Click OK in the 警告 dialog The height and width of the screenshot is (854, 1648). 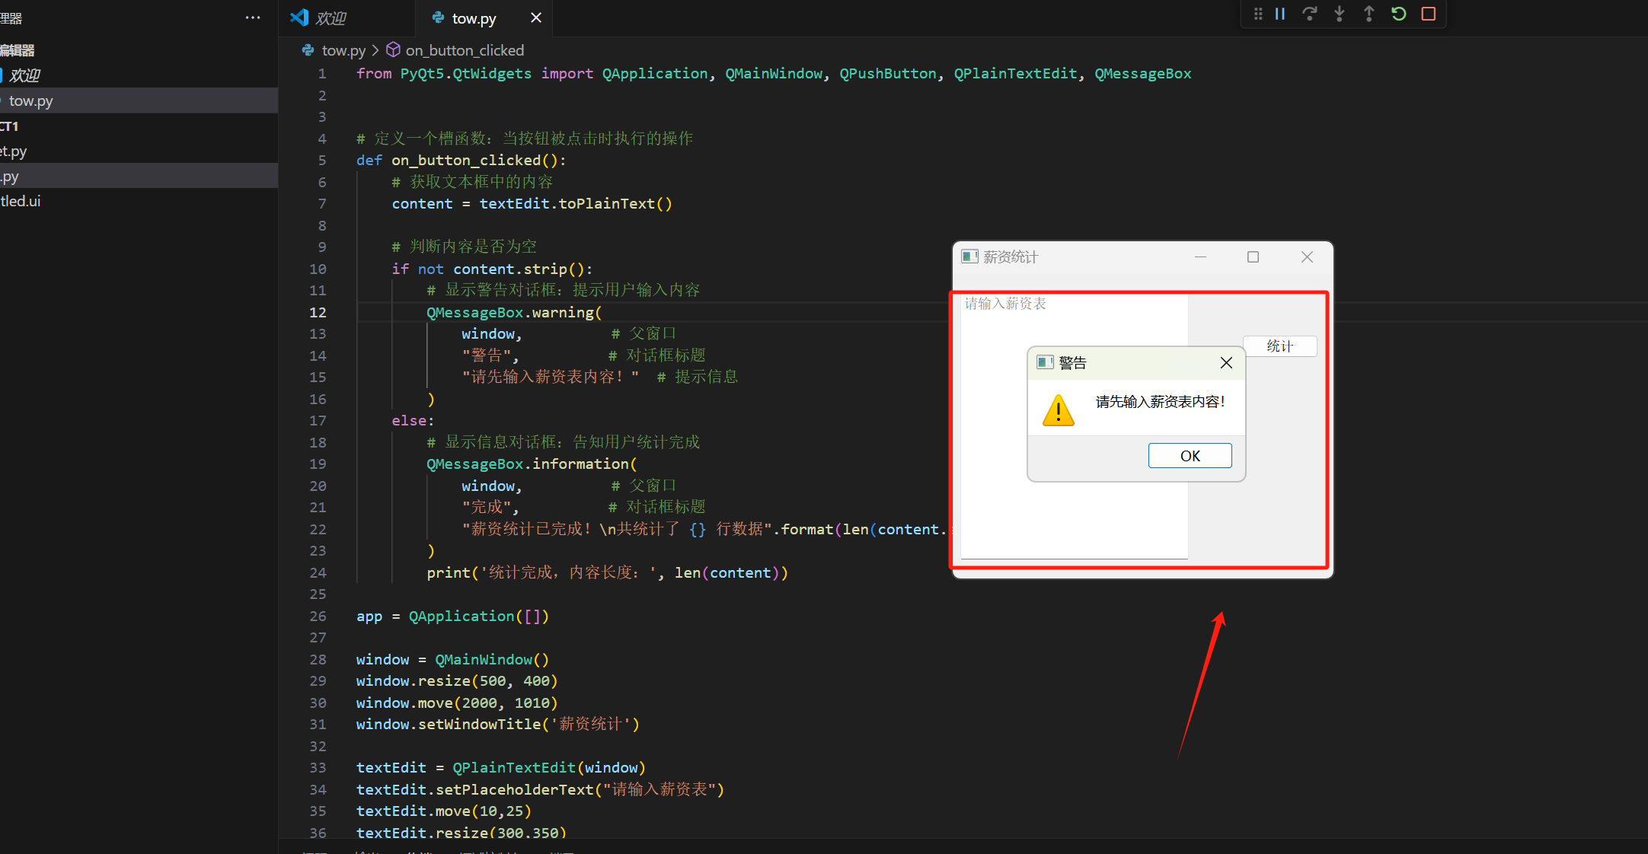point(1190,455)
